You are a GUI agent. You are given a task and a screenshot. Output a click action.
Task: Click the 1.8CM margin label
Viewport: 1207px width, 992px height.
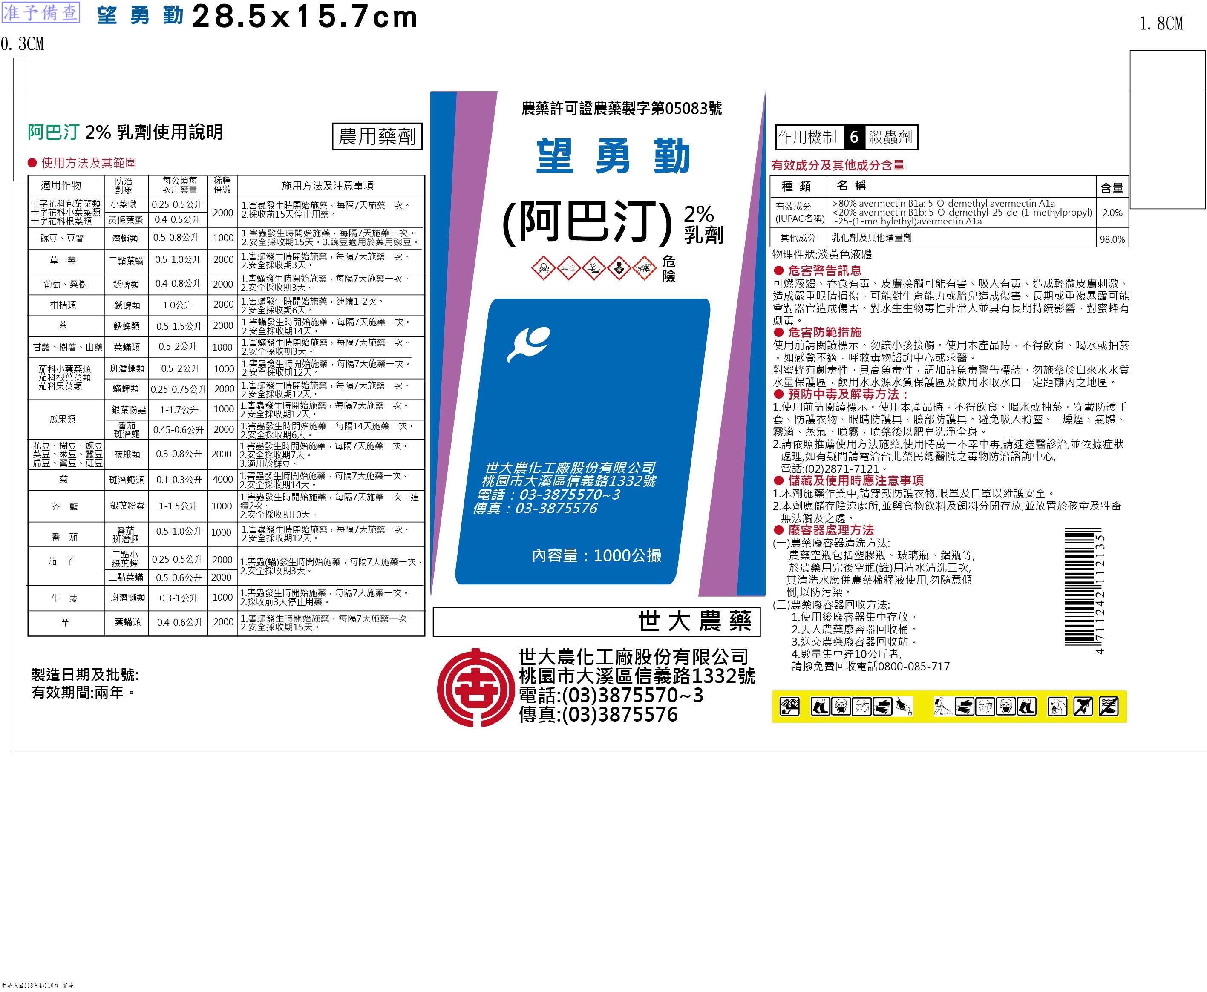[x=1161, y=23]
